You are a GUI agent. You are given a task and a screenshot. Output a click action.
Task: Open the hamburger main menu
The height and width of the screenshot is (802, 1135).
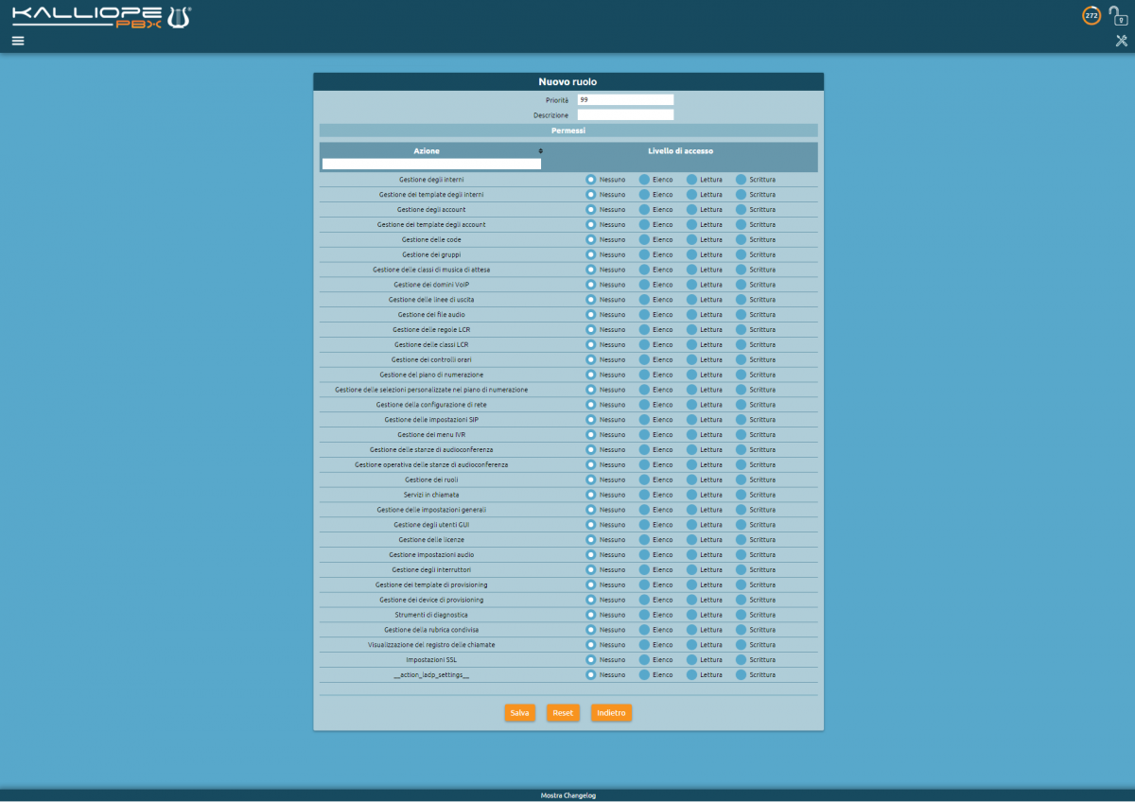click(18, 41)
